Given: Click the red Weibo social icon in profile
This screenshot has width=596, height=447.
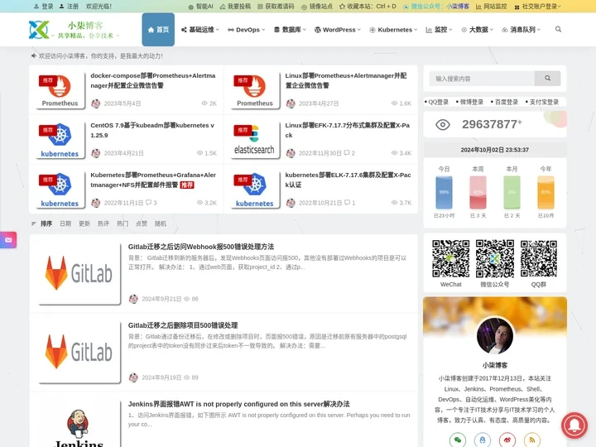Looking at the screenshot, I should coord(507,440).
